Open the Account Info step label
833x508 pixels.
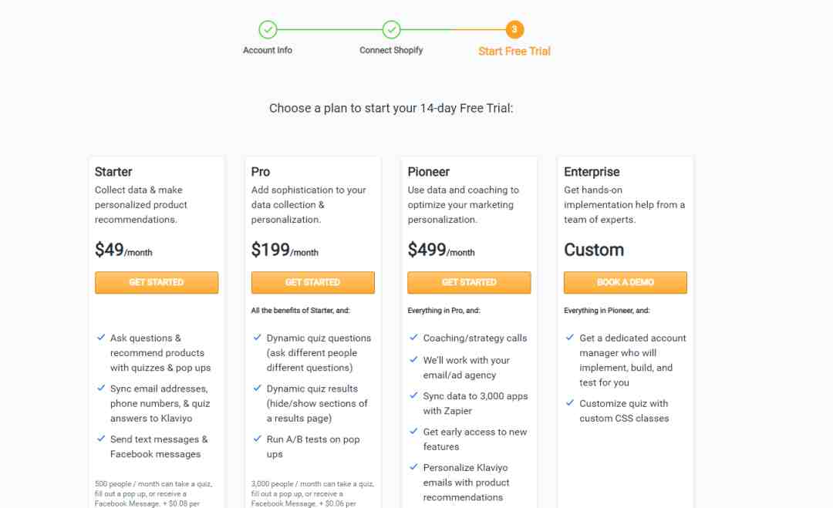[268, 50]
